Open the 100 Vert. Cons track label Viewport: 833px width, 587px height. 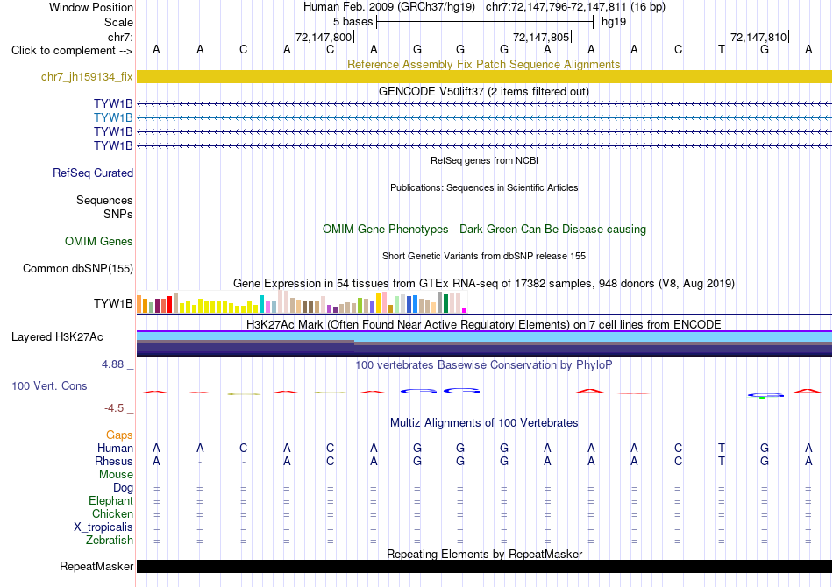(x=49, y=385)
